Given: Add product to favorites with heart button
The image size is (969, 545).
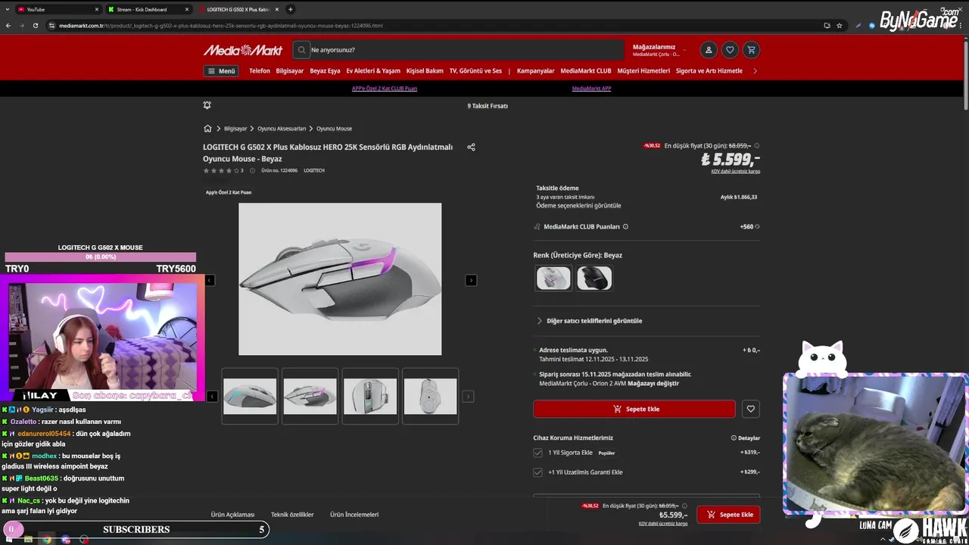Looking at the screenshot, I should 750,409.
